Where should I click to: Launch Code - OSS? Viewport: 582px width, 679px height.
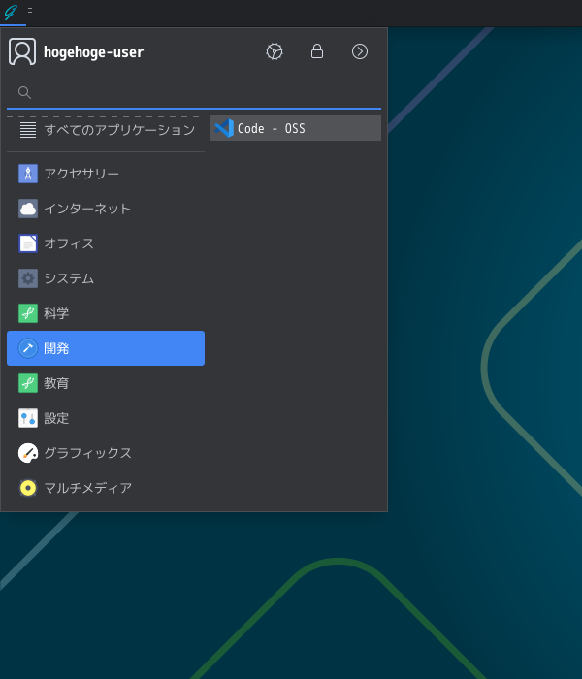tap(296, 128)
